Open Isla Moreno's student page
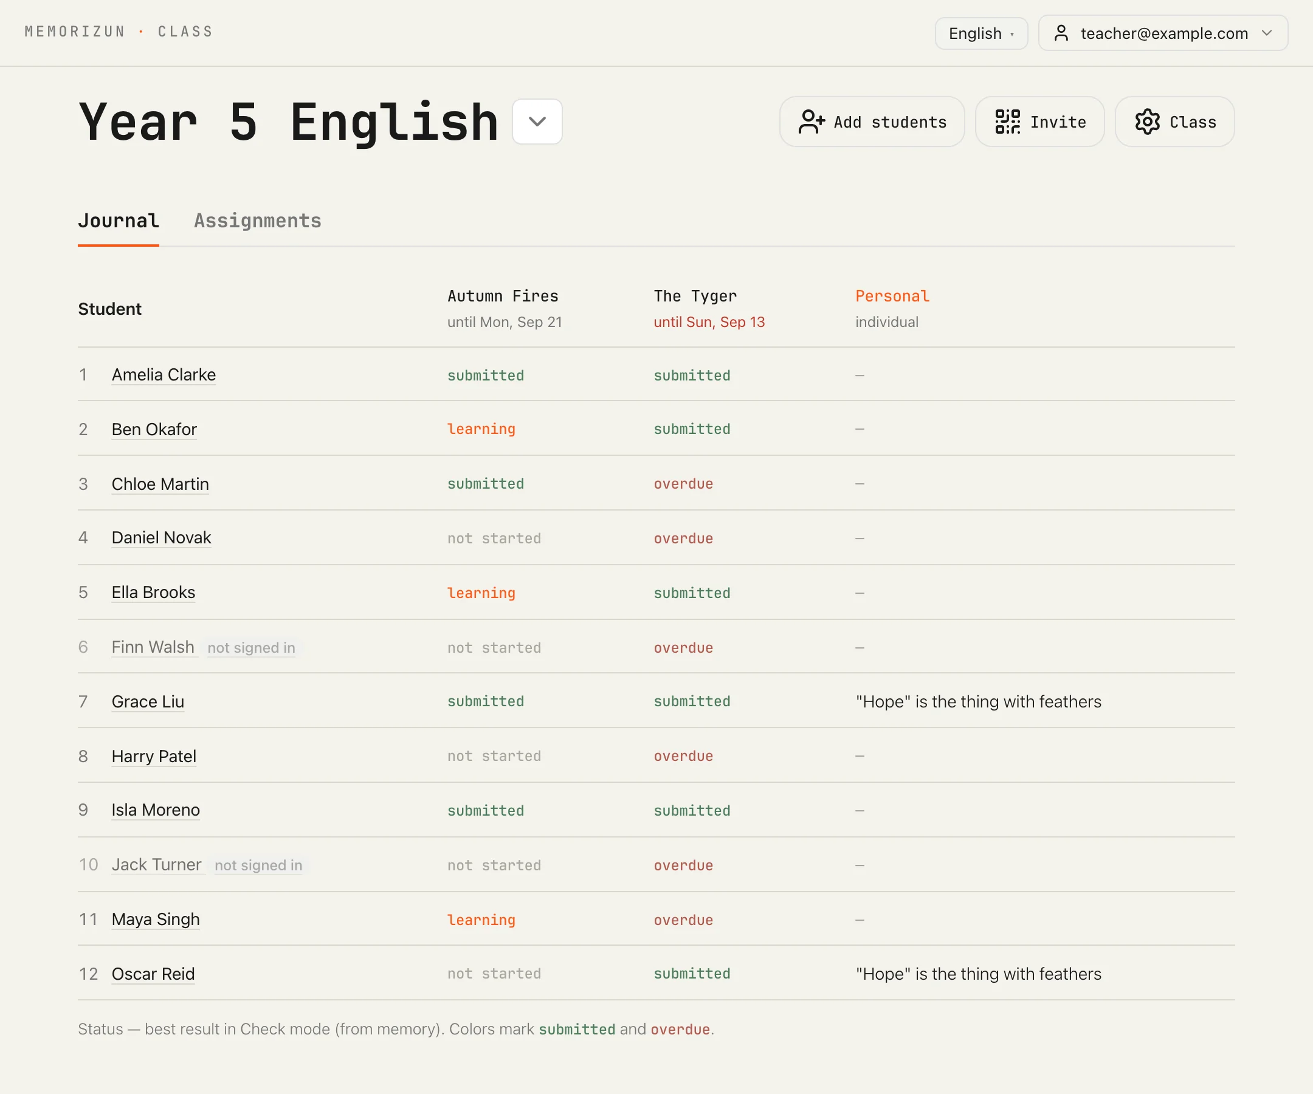This screenshot has height=1094, width=1313. click(x=156, y=810)
